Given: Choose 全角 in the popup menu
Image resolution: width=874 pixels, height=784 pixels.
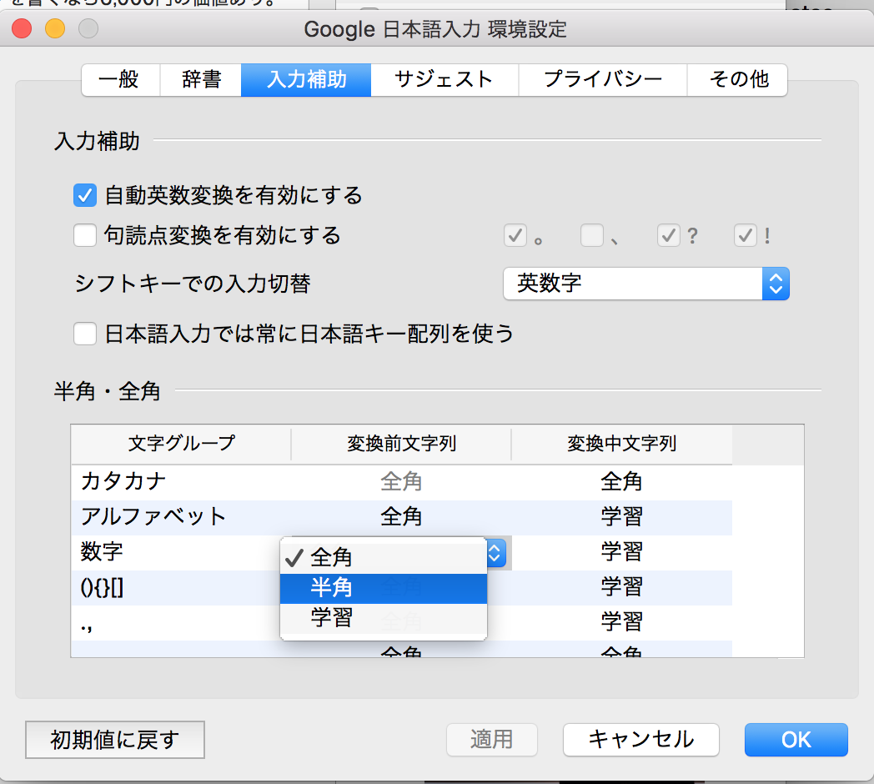Looking at the screenshot, I should (x=384, y=558).
